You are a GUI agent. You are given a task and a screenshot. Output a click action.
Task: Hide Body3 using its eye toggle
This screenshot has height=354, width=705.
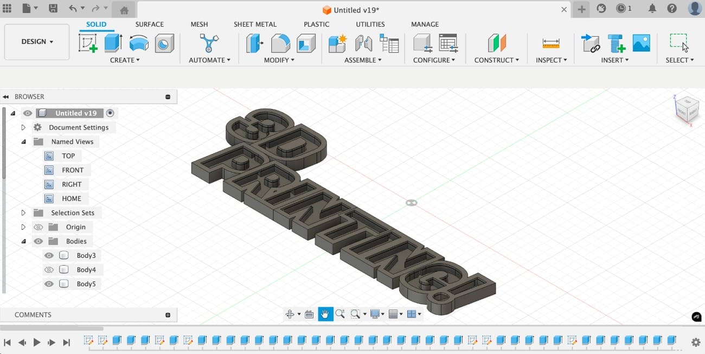pos(49,255)
